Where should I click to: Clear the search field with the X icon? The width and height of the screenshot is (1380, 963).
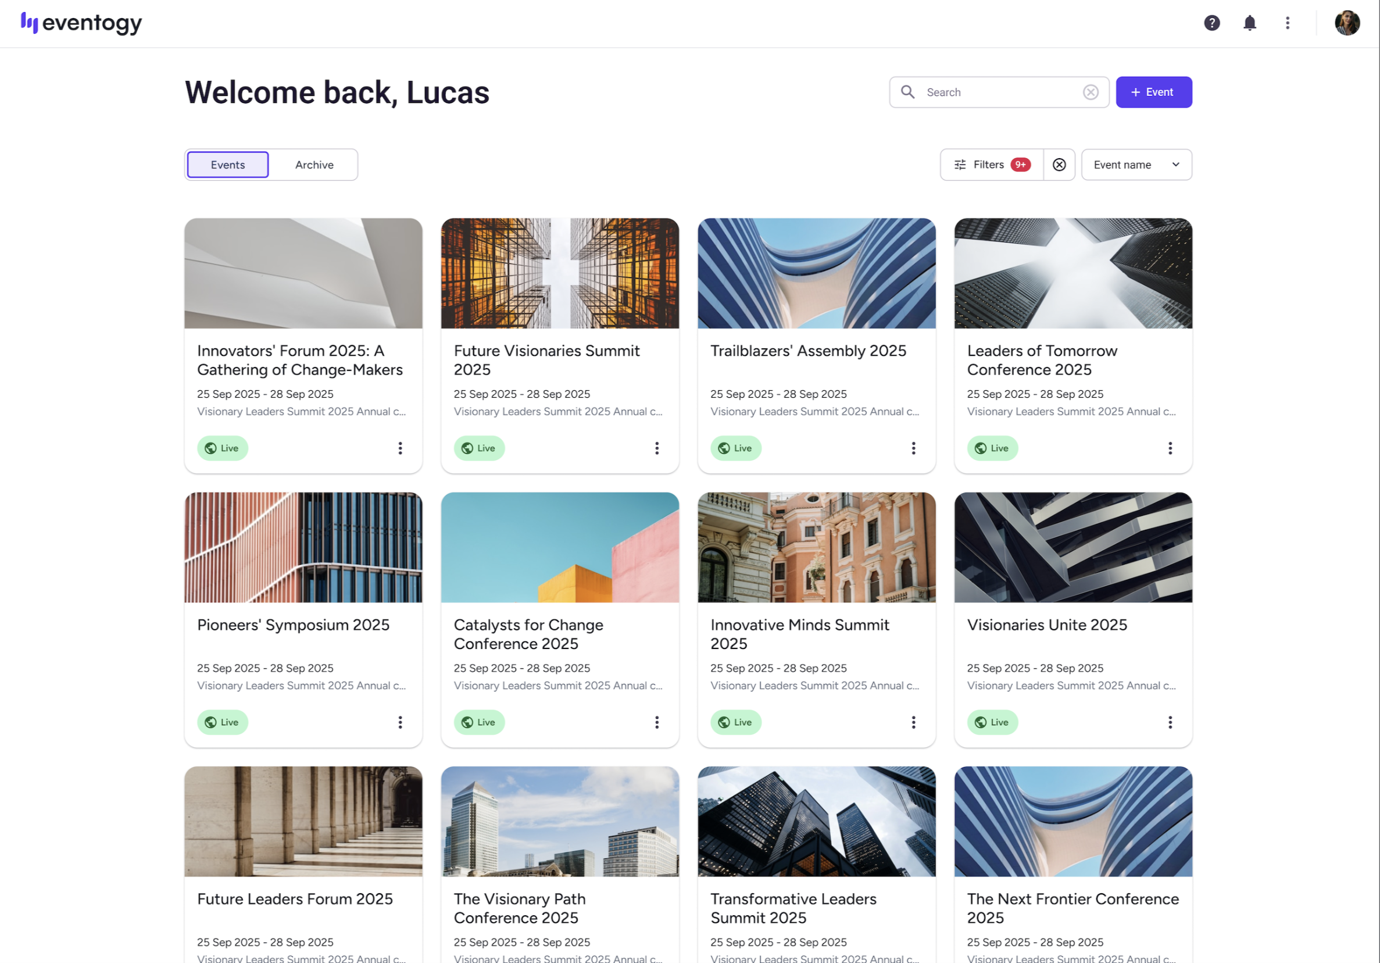point(1091,92)
